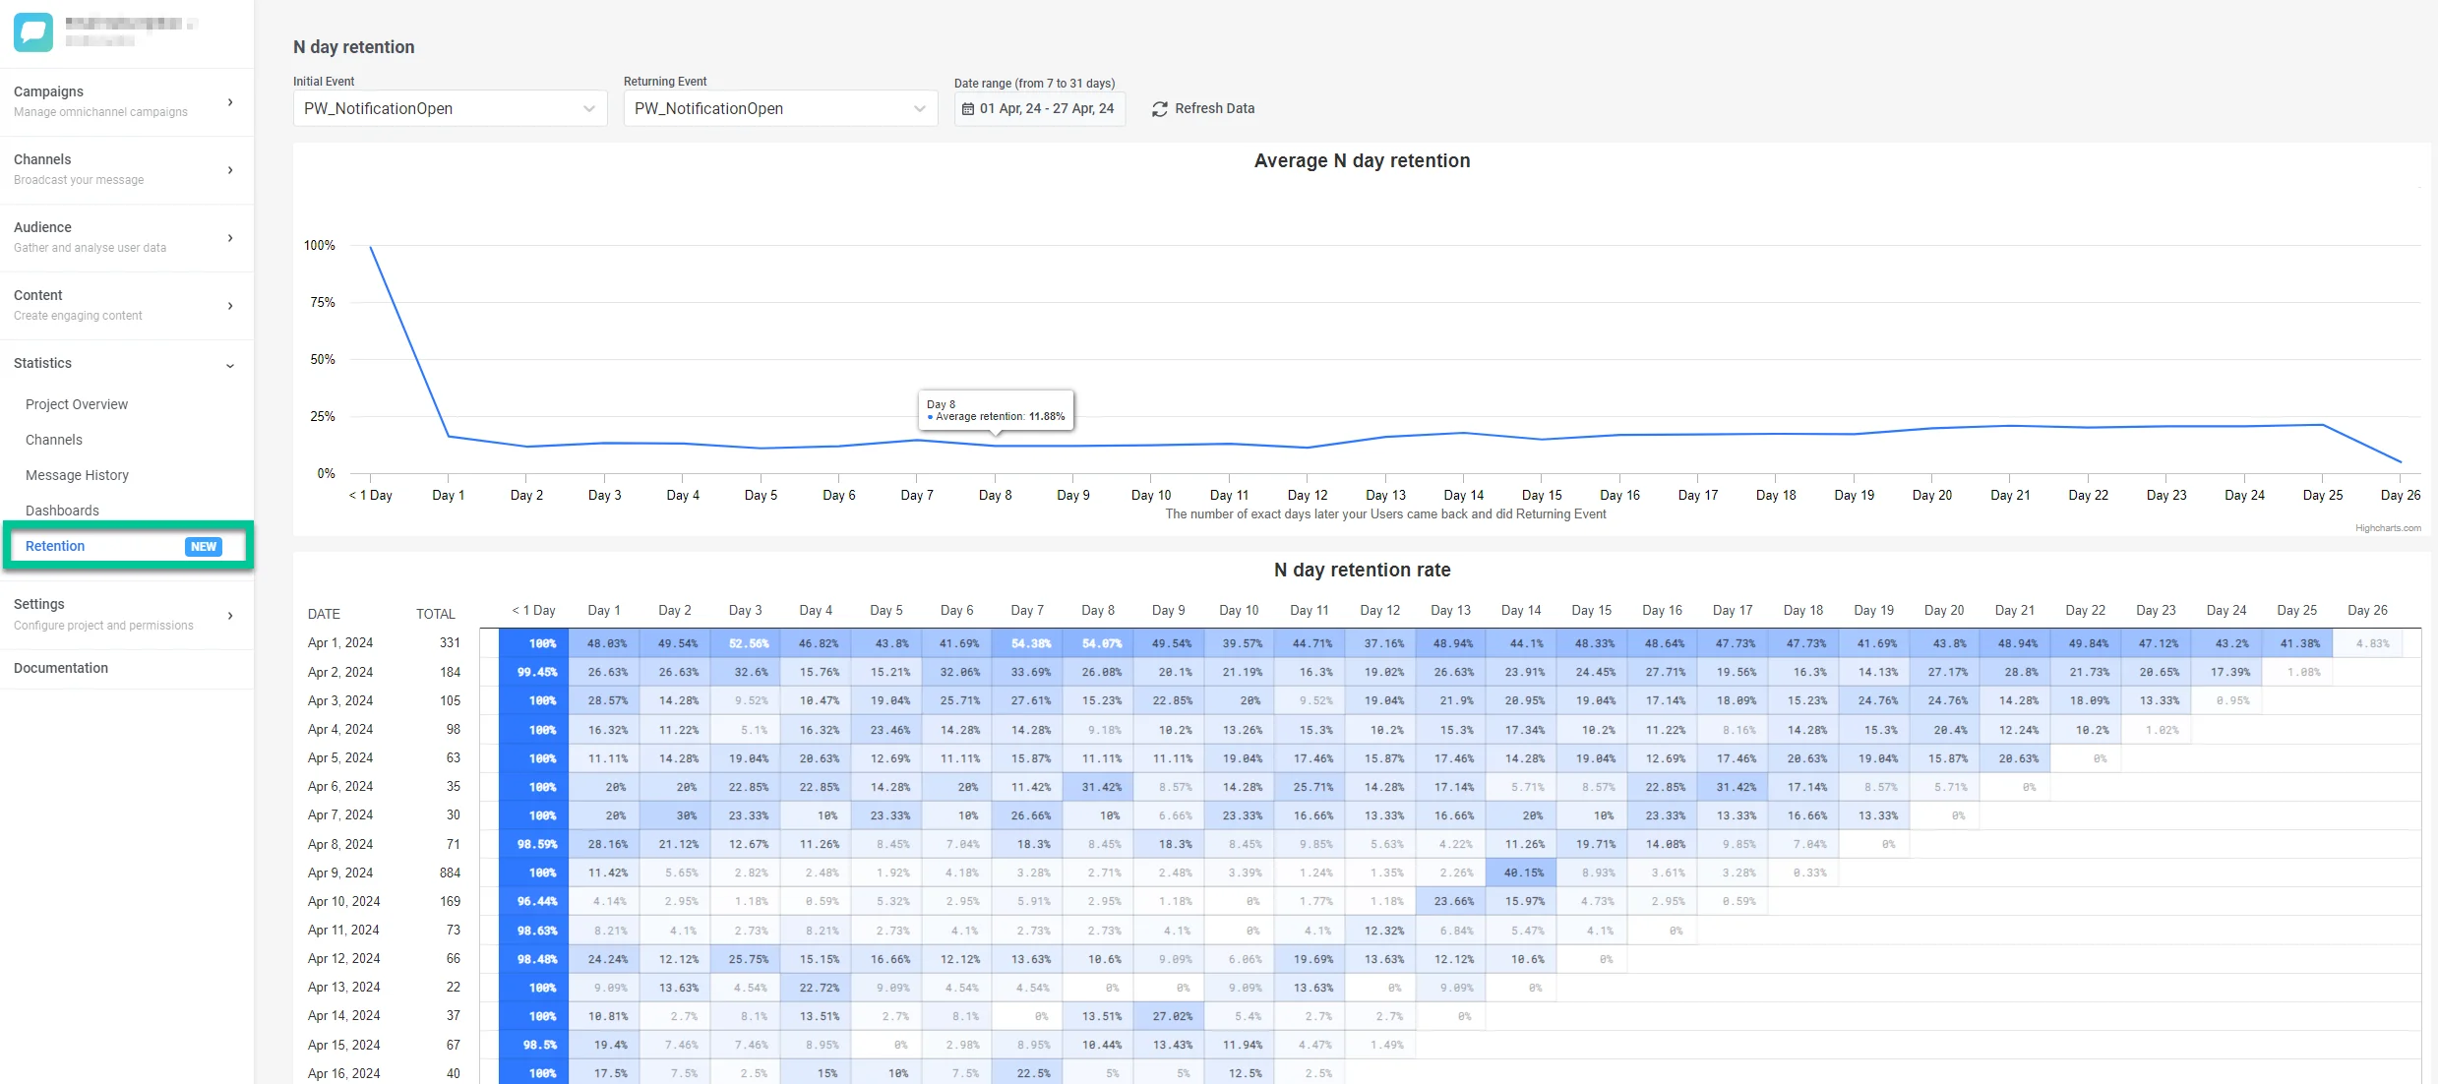Click Apr 9 Day 14 cell 40.15%
Screen dimensions: 2438x1084
tap(1522, 873)
